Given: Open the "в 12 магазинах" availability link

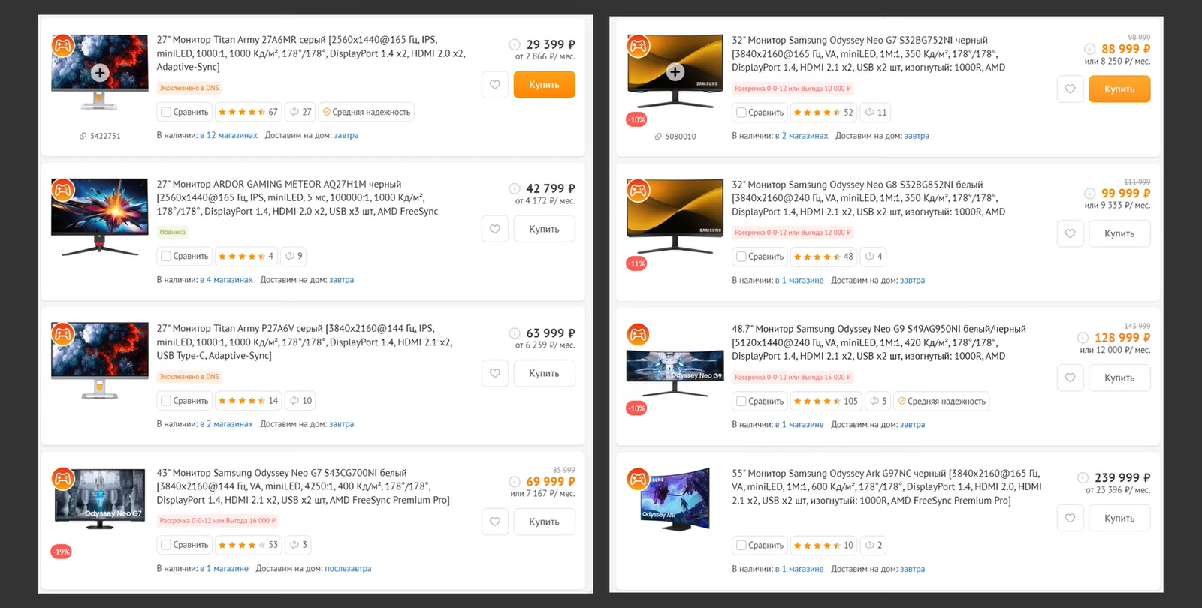Looking at the screenshot, I should click(228, 136).
